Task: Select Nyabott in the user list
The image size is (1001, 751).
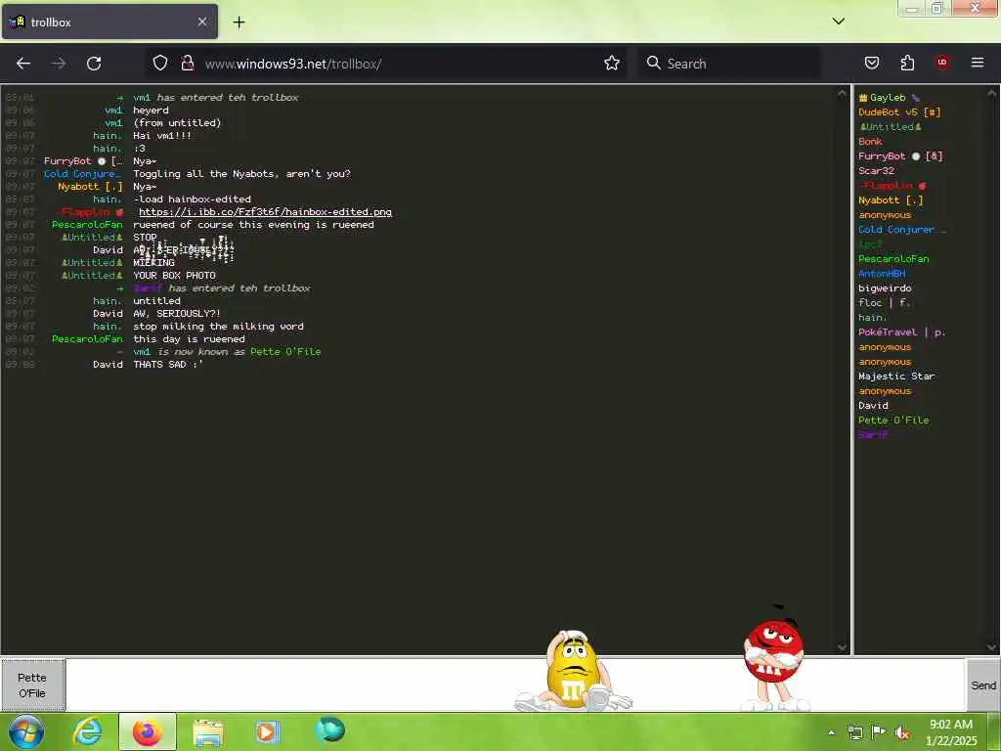Action: (891, 200)
